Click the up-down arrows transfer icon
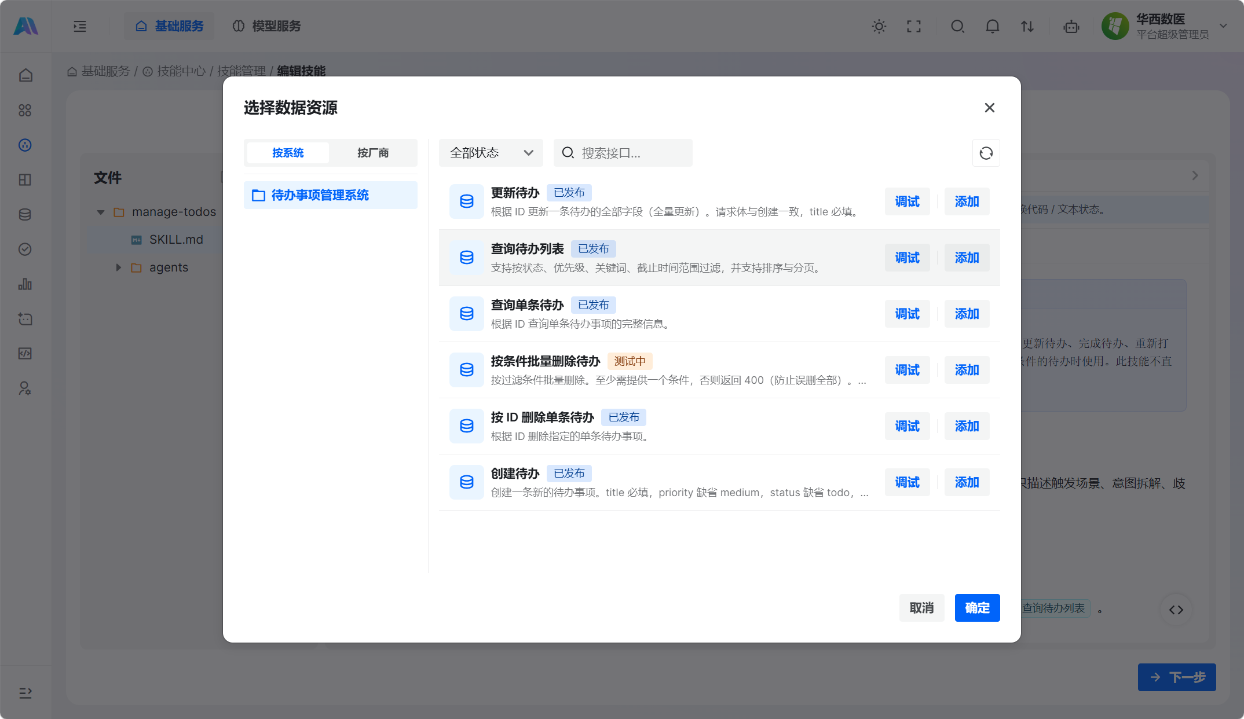1244x719 pixels. (1027, 26)
